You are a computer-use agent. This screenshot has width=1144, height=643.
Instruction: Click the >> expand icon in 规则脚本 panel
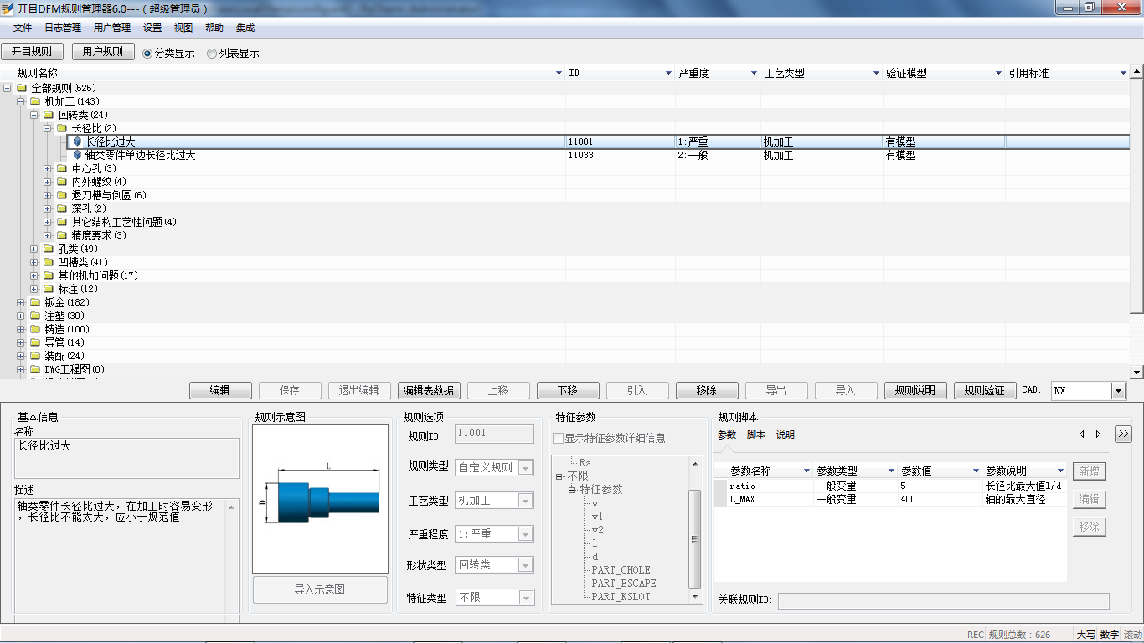click(x=1122, y=434)
